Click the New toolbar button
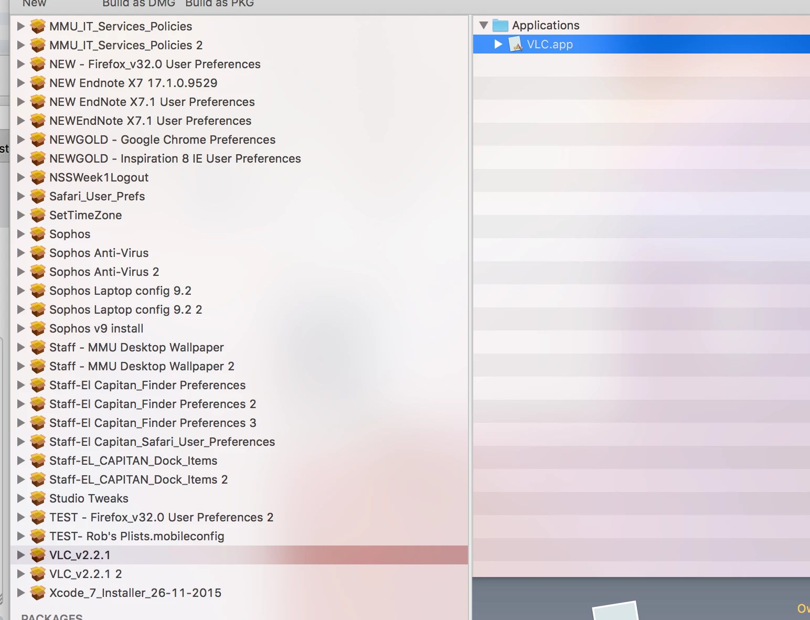The width and height of the screenshot is (810, 620). (x=34, y=3)
